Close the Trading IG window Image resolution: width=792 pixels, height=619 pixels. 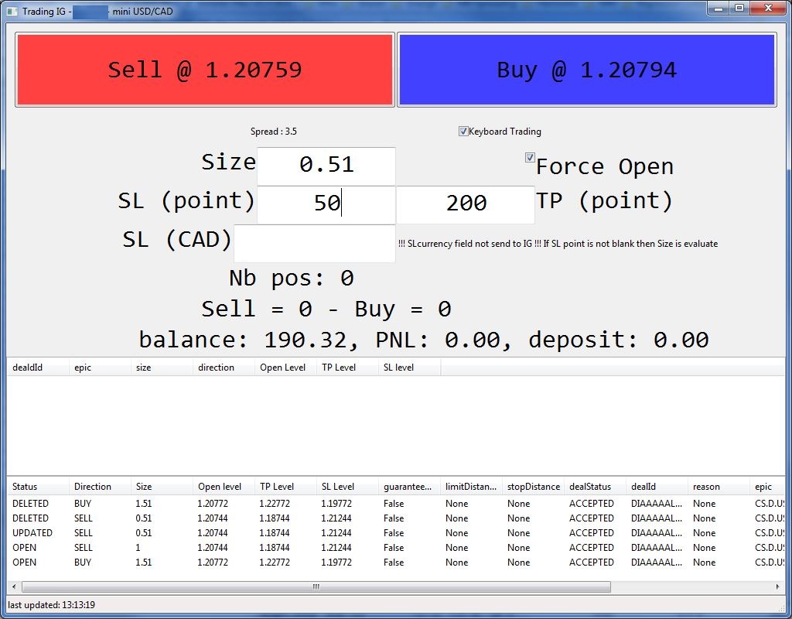click(x=768, y=8)
